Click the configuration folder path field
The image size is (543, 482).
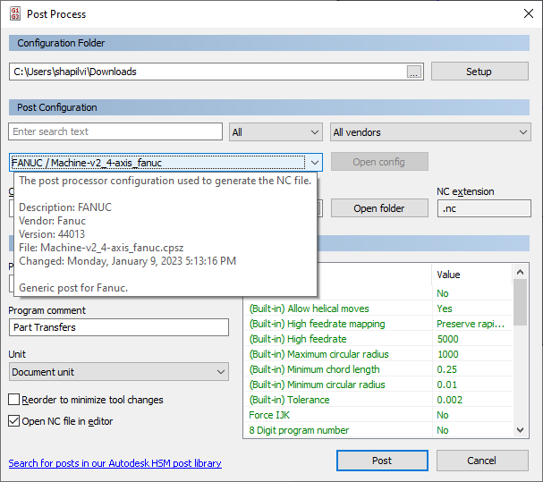pos(206,72)
